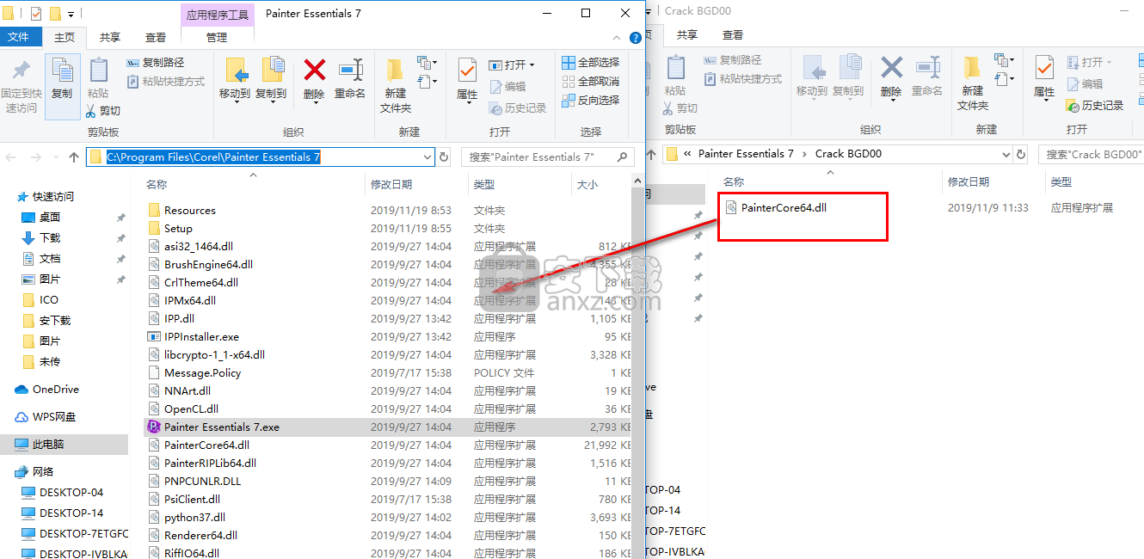Open DESKTOP-04 in front window network list
The width and height of the screenshot is (1144, 559).
(71, 493)
